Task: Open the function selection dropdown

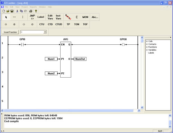Action: click(x=45, y=32)
